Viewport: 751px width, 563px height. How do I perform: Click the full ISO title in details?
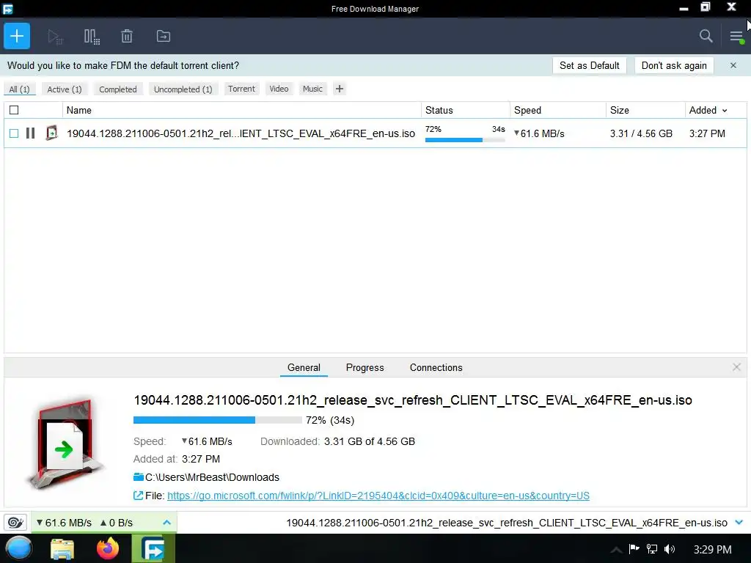[x=413, y=400]
